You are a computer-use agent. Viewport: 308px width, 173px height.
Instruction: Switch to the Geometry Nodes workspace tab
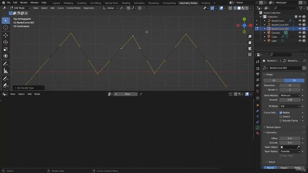188,3
